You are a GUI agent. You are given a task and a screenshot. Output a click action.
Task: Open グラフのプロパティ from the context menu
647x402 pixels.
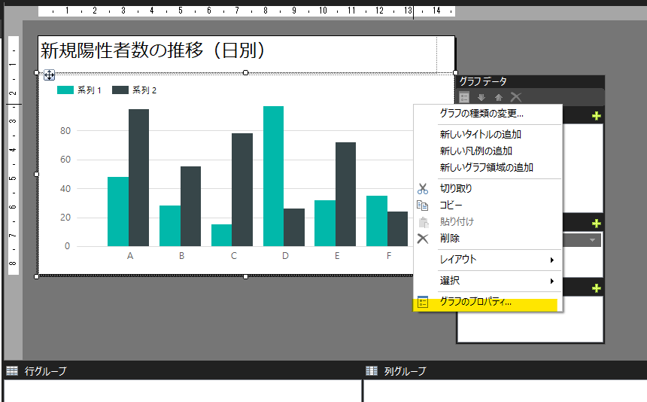pos(475,303)
